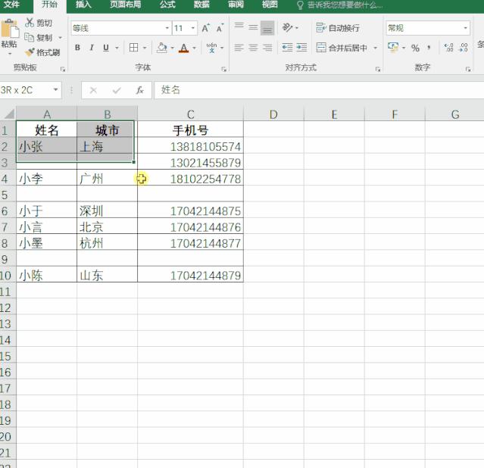Open font color dropdown arrow
The image size is (484, 468).
coord(194,48)
